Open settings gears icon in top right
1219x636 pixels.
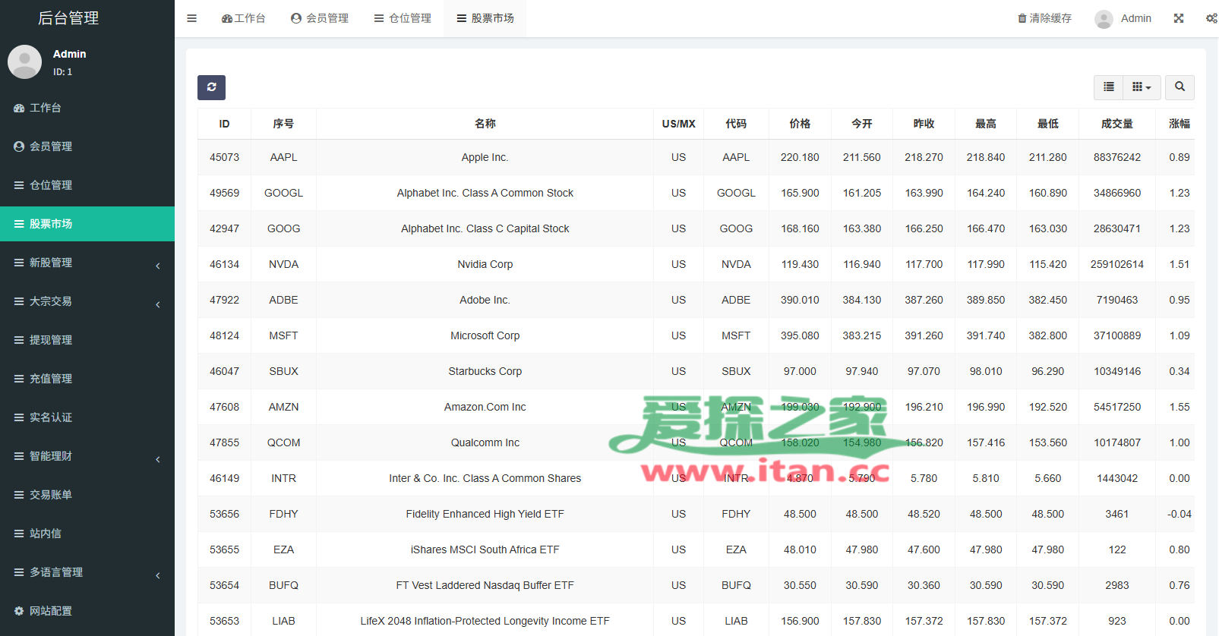click(x=1211, y=18)
